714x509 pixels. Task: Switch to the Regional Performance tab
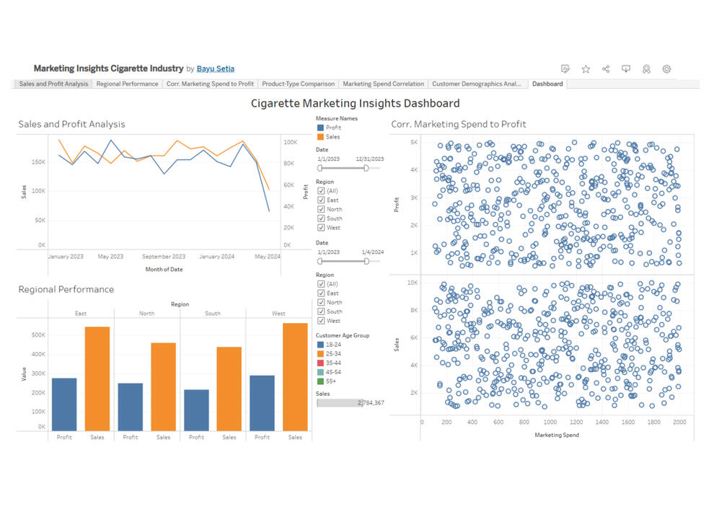pos(127,84)
